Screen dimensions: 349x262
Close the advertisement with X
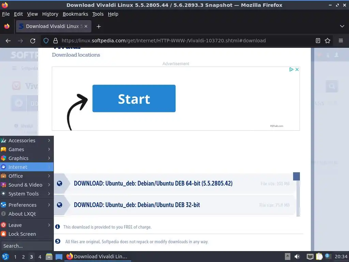pyautogui.click(x=297, y=70)
